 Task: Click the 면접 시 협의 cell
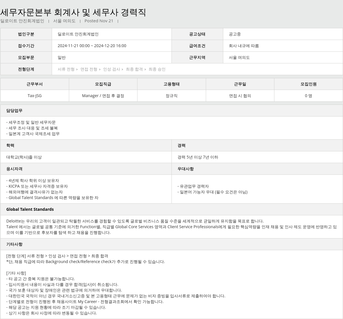(240, 96)
